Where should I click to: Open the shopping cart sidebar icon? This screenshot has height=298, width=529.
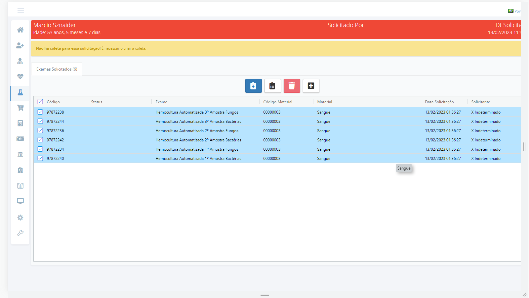(x=20, y=108)
